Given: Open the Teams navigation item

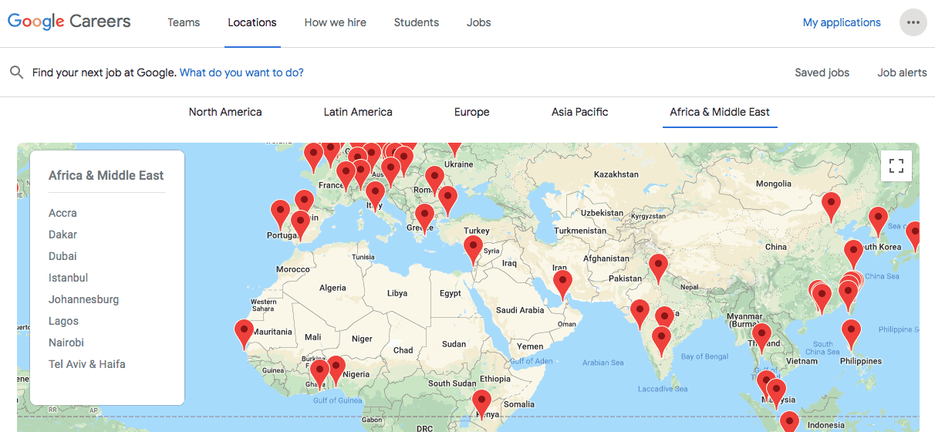Looking at the screenshot, I should click(184, 22).
